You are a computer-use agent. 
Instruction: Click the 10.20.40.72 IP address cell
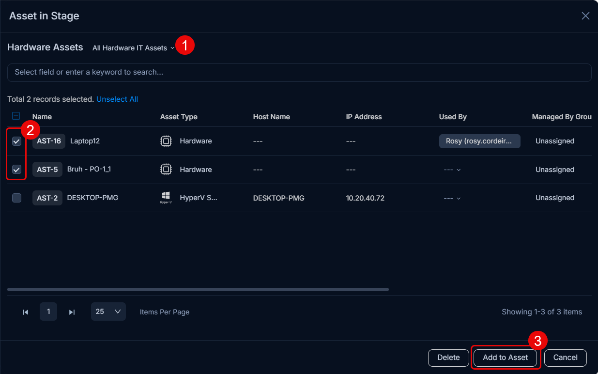coord(365,198)
